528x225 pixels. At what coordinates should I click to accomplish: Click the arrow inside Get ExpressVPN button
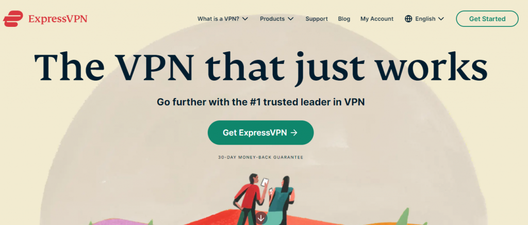294,133
